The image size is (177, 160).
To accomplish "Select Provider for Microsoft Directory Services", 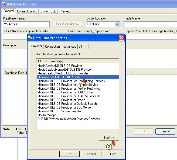I will pyautogui.click(x=78, y=119).
